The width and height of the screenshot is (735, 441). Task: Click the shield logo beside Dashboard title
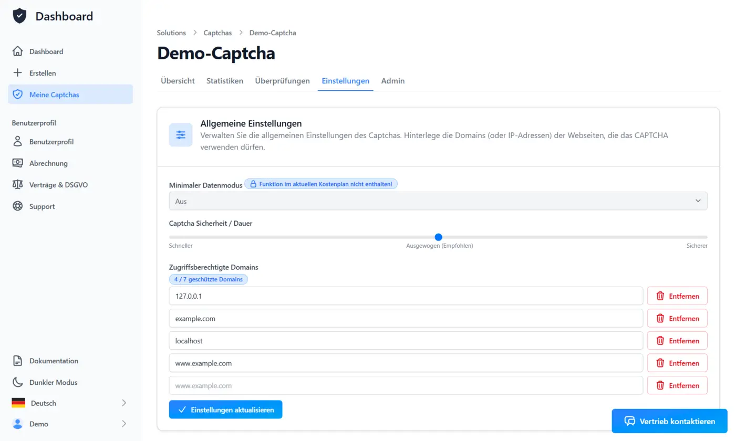[x=19, y=16]
